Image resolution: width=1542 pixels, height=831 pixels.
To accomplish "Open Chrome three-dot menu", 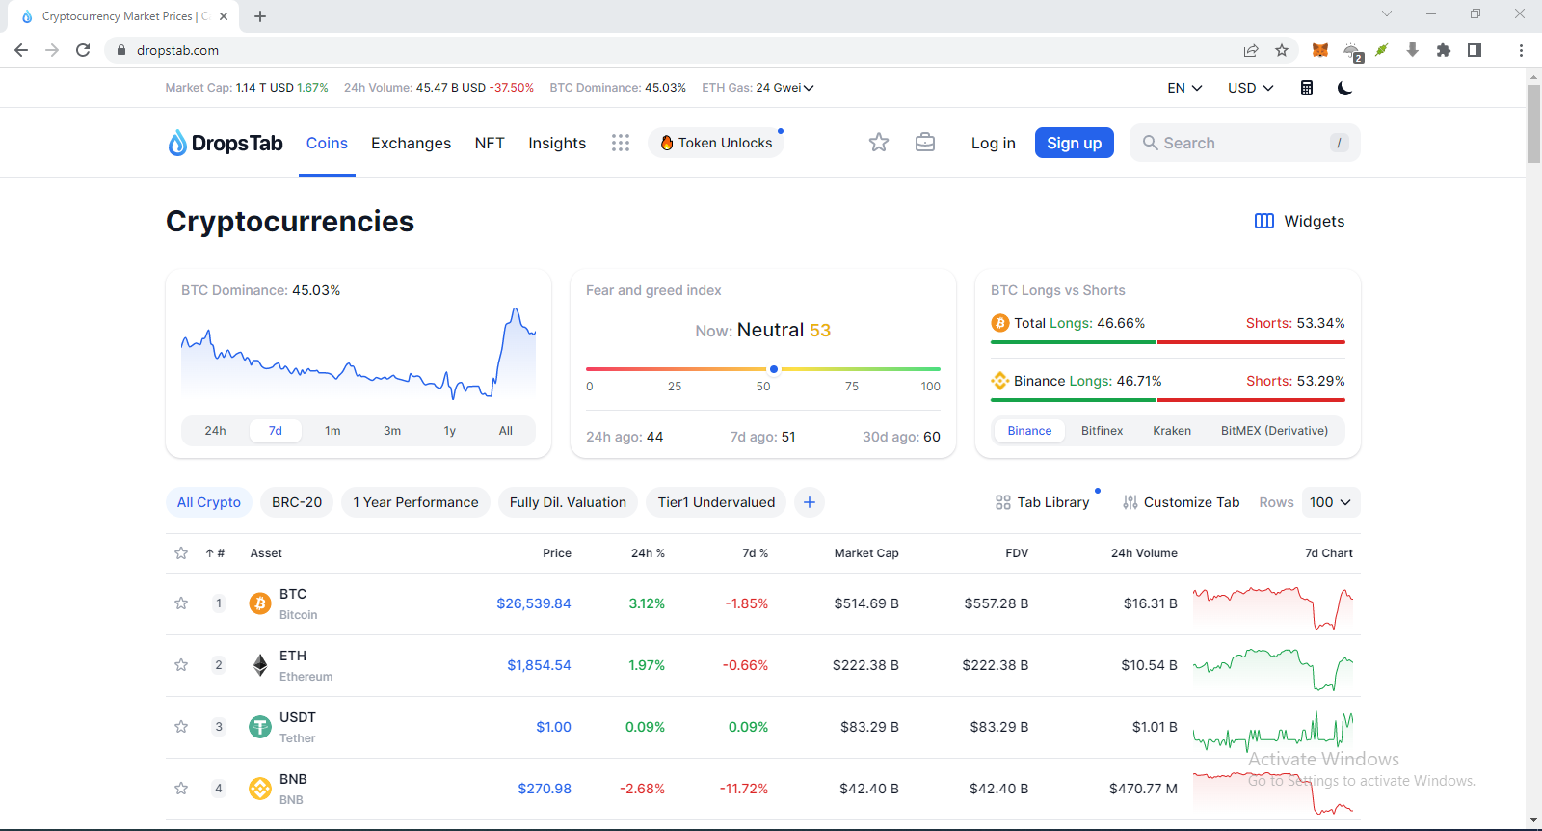I will [x=1521, y=50].
